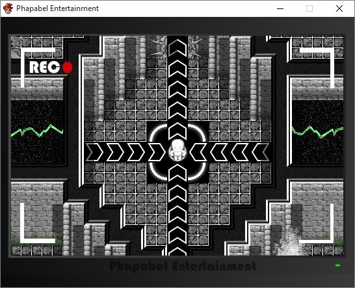Click the small green indicator light
The image size is (355, 288).
coord(337,265)
